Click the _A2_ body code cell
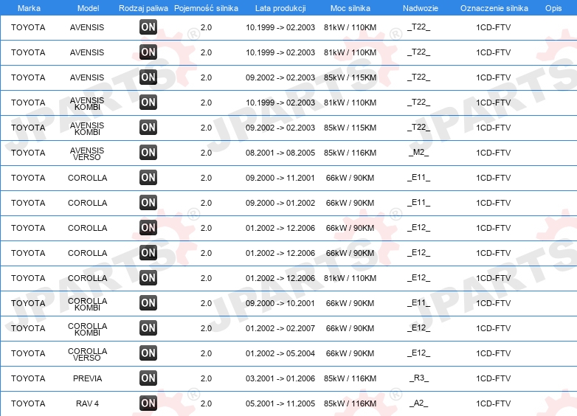This screenshot has width=577, height=416. [419, 403]
